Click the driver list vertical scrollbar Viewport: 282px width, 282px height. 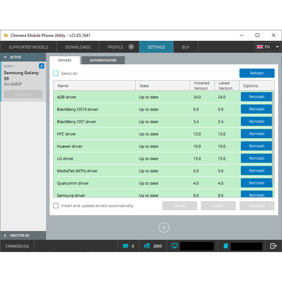coord(273,137)
